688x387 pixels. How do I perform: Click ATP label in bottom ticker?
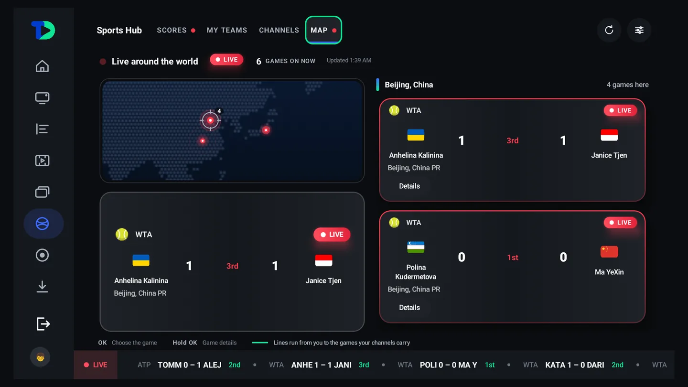[144, 365]
